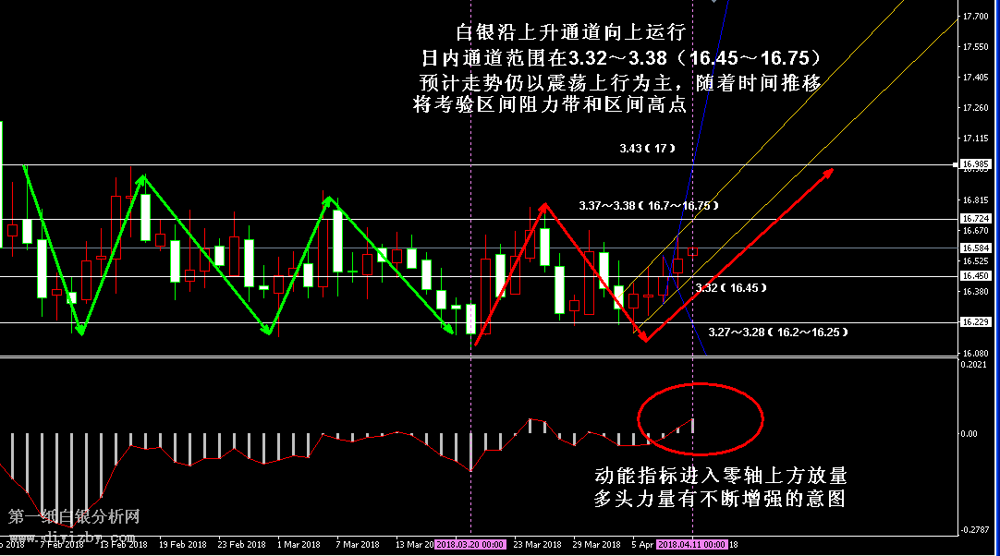Click the pink 2018.03.20 00:00 date marker

point(470,545)
